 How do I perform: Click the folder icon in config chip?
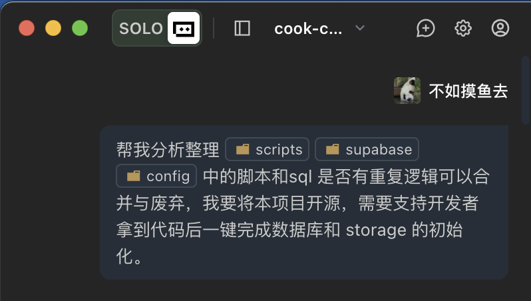click(133, 176)
